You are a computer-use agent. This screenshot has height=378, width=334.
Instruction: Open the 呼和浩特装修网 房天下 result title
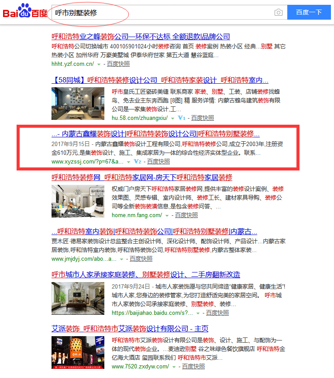(142, 177)
